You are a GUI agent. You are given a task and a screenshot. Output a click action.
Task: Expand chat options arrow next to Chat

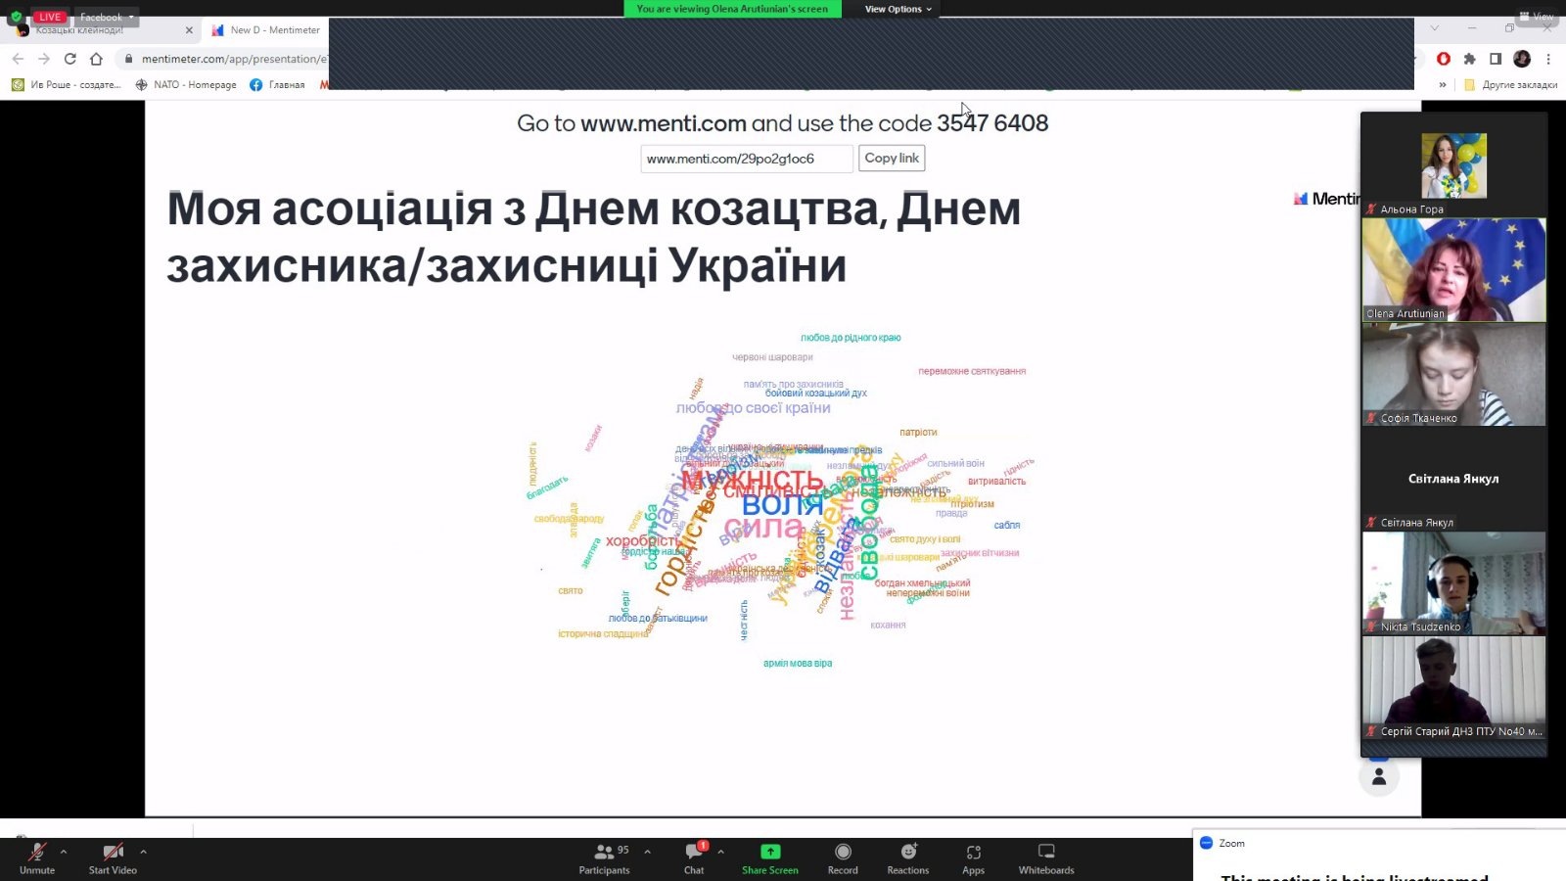pyautogui.click(x=721, y=852)
